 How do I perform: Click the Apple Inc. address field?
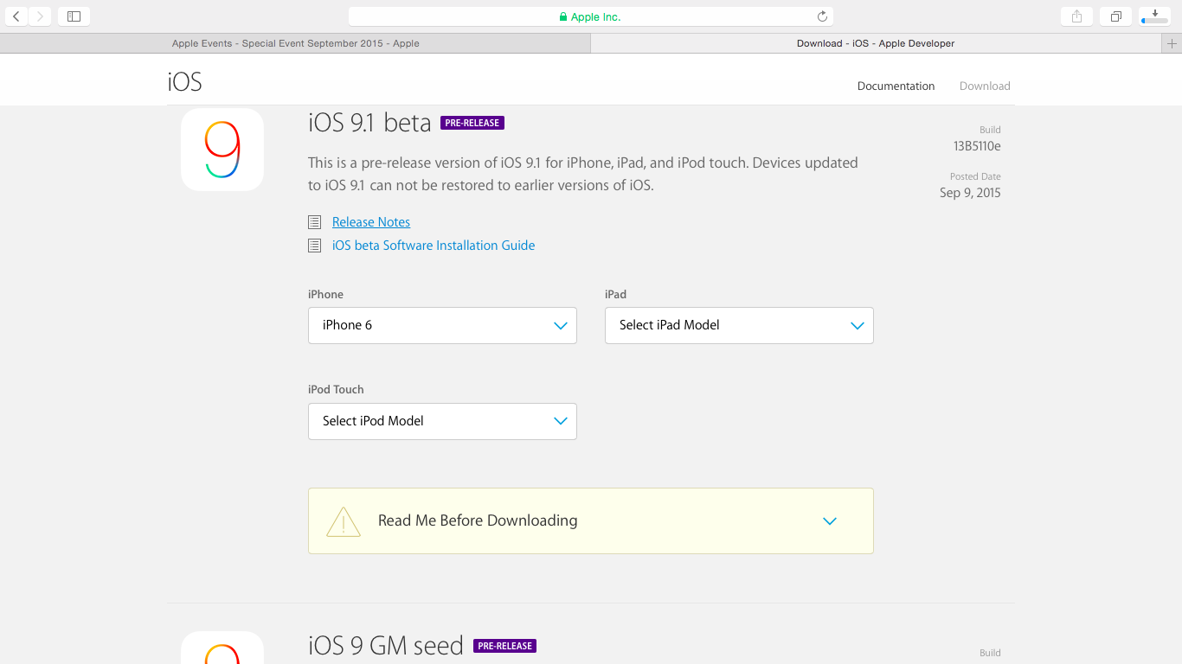coord(591,16)
